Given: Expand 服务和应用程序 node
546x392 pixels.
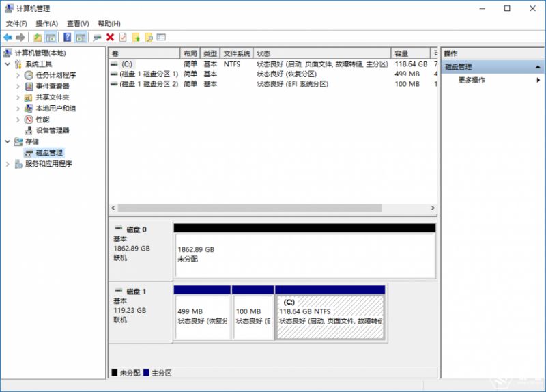Looking at the screenshot, I should point(8,164).
